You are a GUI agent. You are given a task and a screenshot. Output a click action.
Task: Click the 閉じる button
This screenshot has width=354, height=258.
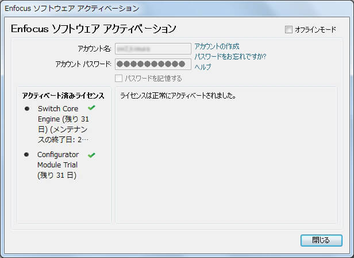tap(321, 240)
